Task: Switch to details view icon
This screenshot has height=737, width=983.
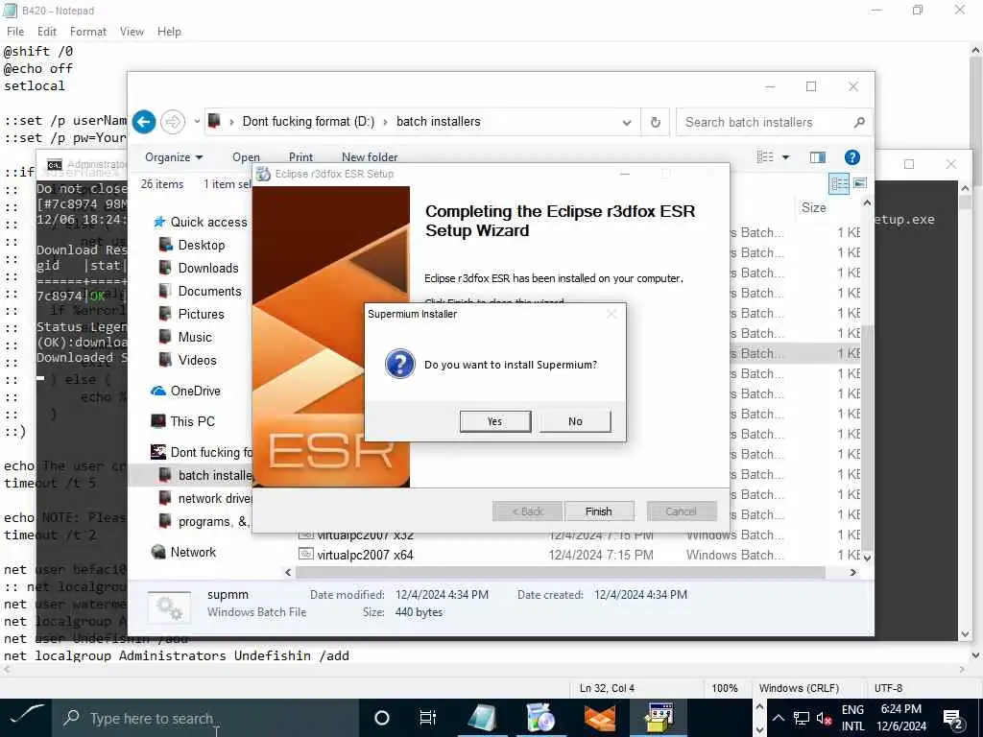Action: pos(839,183)
